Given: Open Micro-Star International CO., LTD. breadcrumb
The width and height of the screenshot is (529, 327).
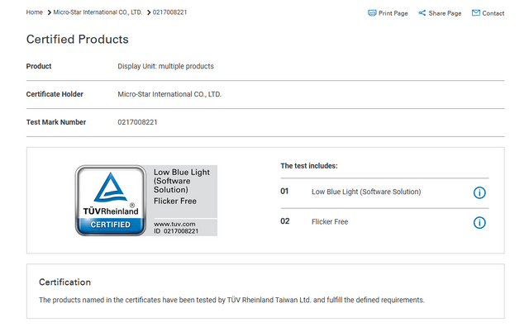Looking at the screenshot, I should click(98, 12).
